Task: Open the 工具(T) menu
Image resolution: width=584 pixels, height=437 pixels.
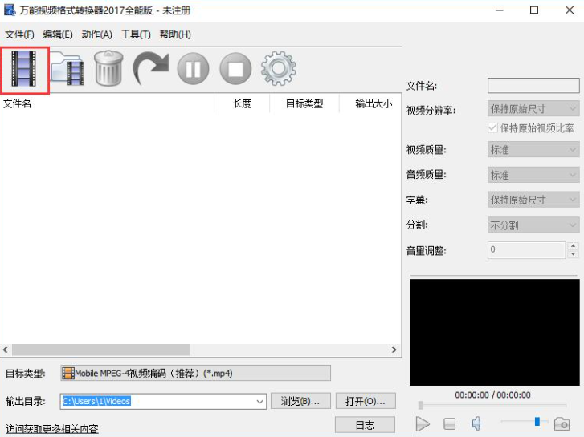Action: [136, 34]
